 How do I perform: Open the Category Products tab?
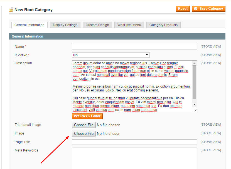click(x=163, y=25)
